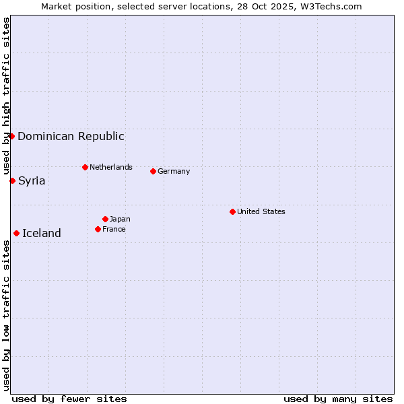
Task: Click the Japan text label
Action: tap(120, 219)
